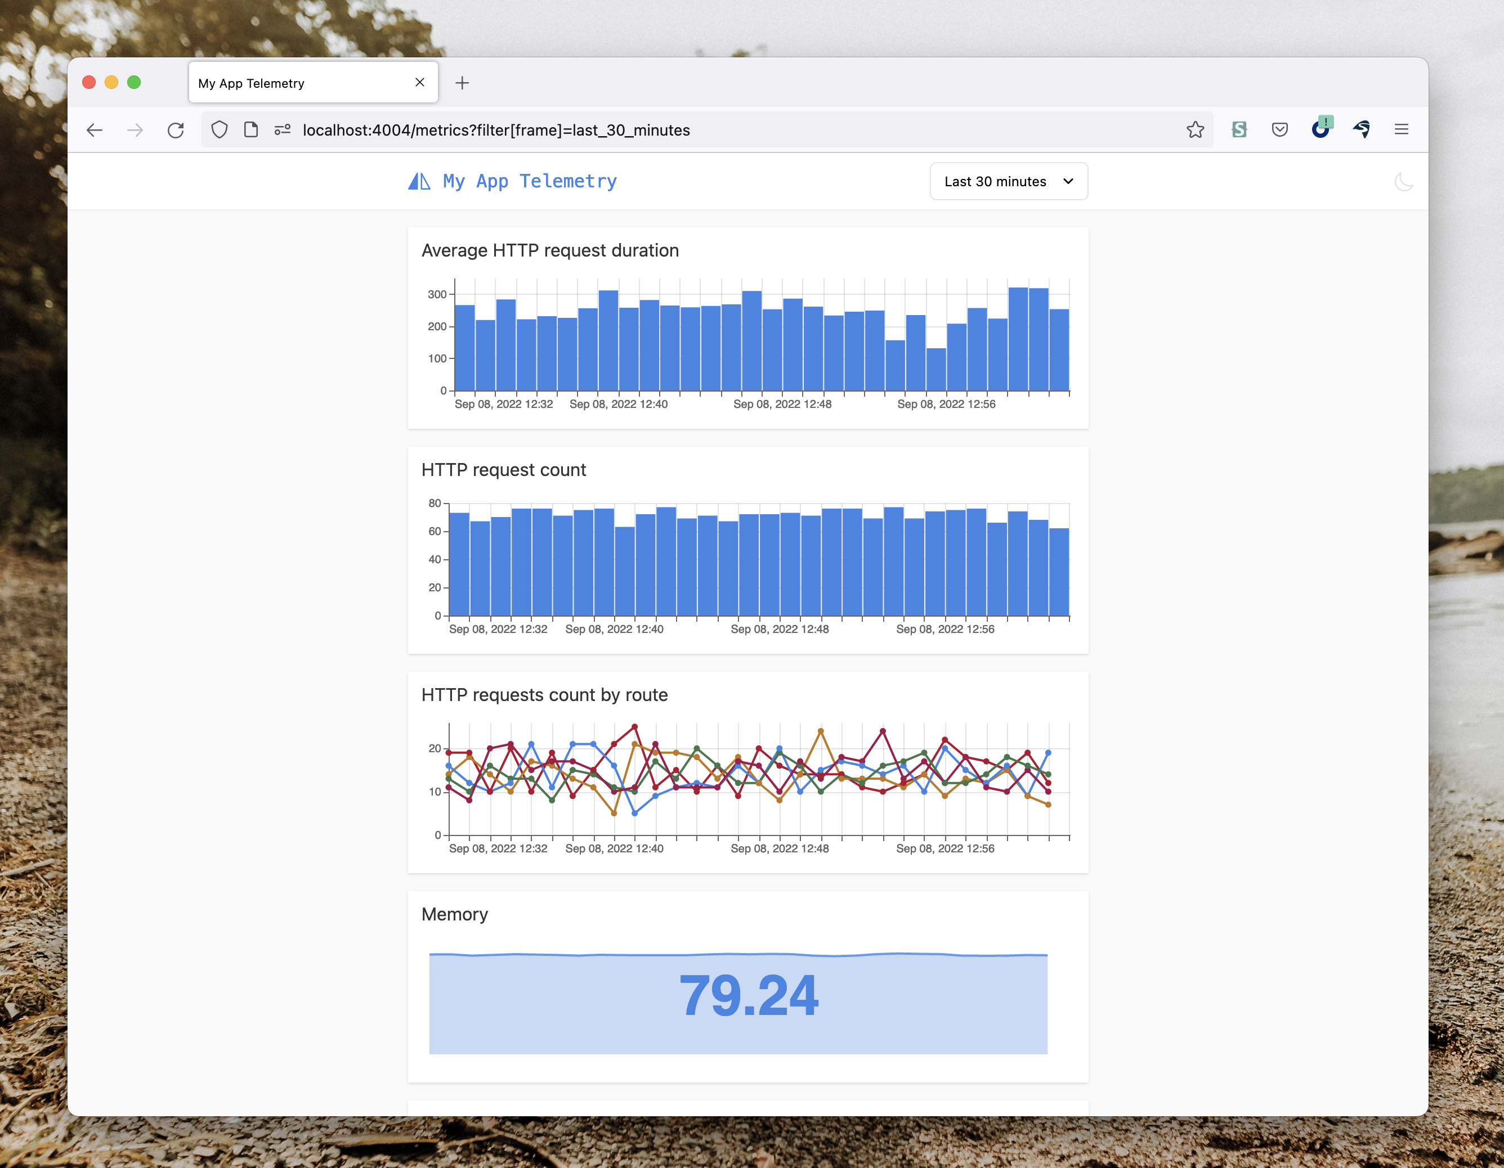Toggle dark mode with the moon icon
1504x1168 pixels.
coord(1403,181)
